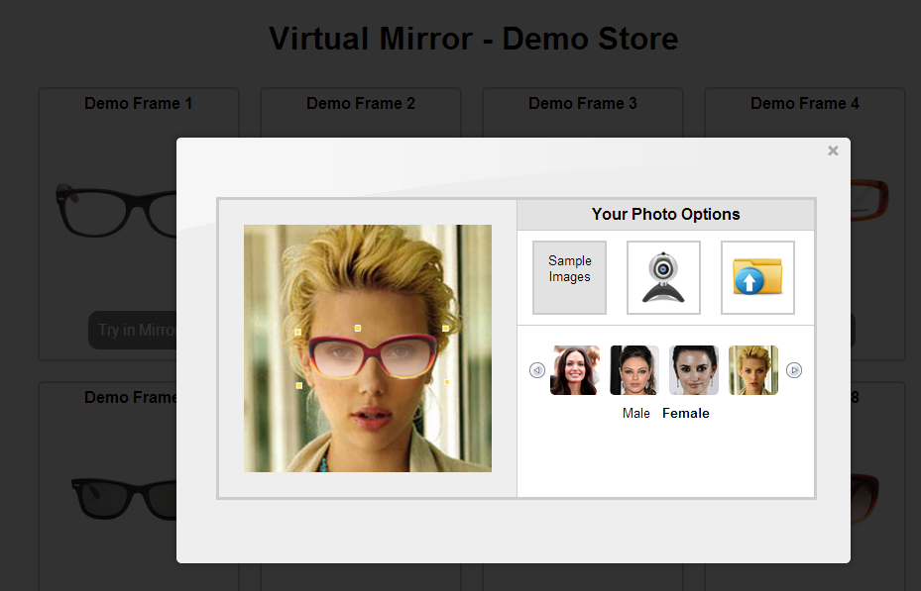Screen dimensions: 921x591
Task: Click the Demo Frame 1 glasses image
Action: (x=116, y=210)
